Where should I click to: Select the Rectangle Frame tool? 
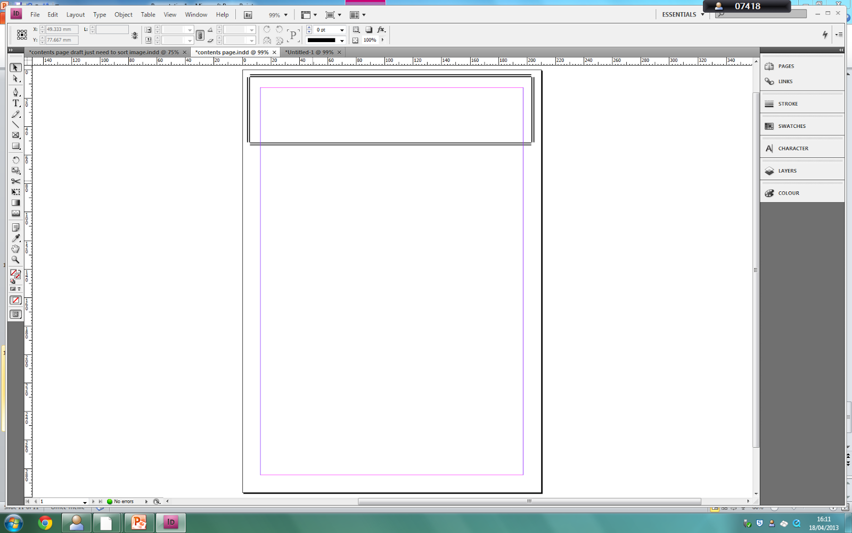[x=15, y=135]
